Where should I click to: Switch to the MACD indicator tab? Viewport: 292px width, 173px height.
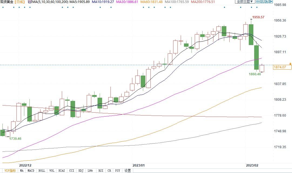(x=31, y=171)
